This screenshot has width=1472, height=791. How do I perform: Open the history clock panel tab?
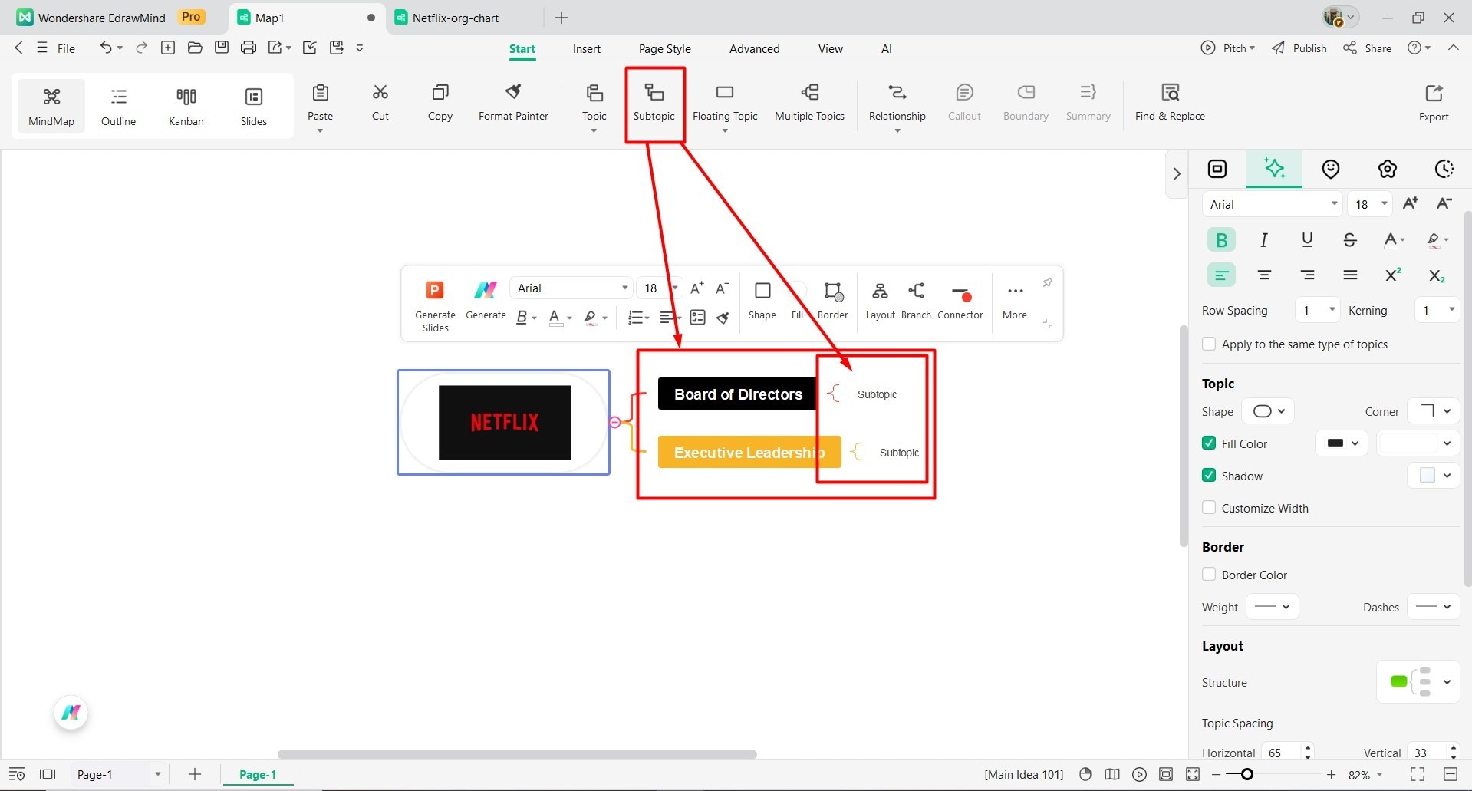pos(1444,169)
